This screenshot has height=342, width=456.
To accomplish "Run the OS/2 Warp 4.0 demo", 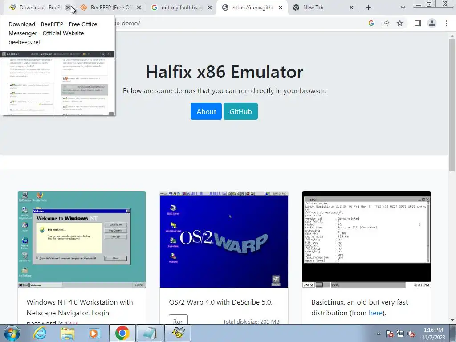I will (x=178, y=321).
